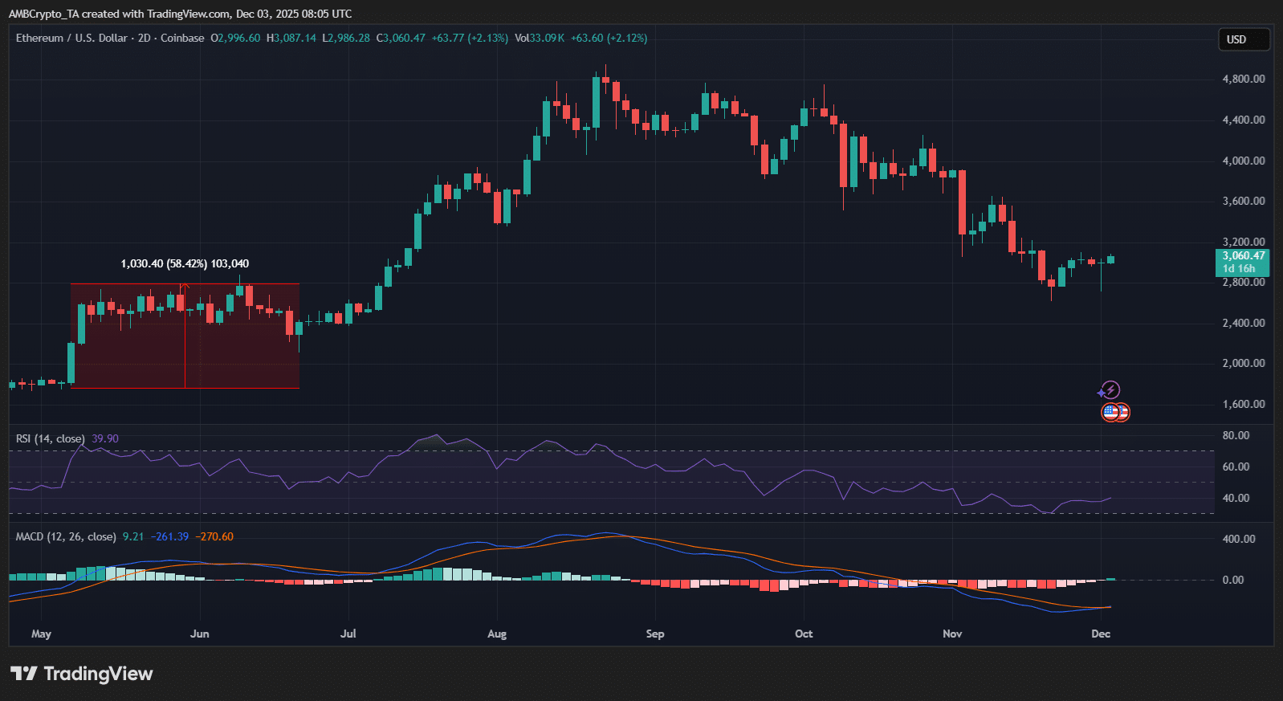The image size is (1283, 701).
Task: Click the RSI value 39.90
Action: (x=105, y=438)
